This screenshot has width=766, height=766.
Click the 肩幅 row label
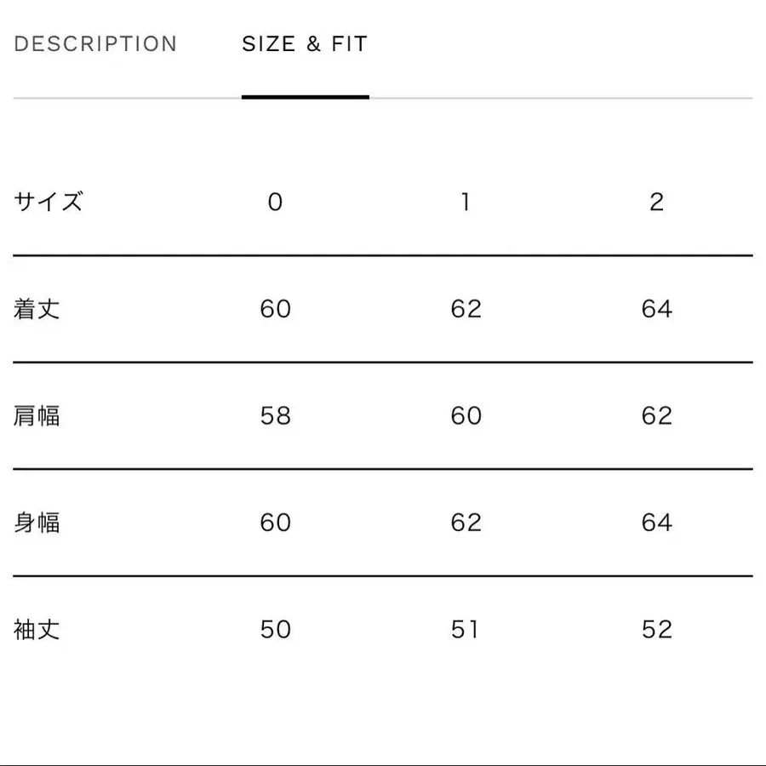click(37, 416)
